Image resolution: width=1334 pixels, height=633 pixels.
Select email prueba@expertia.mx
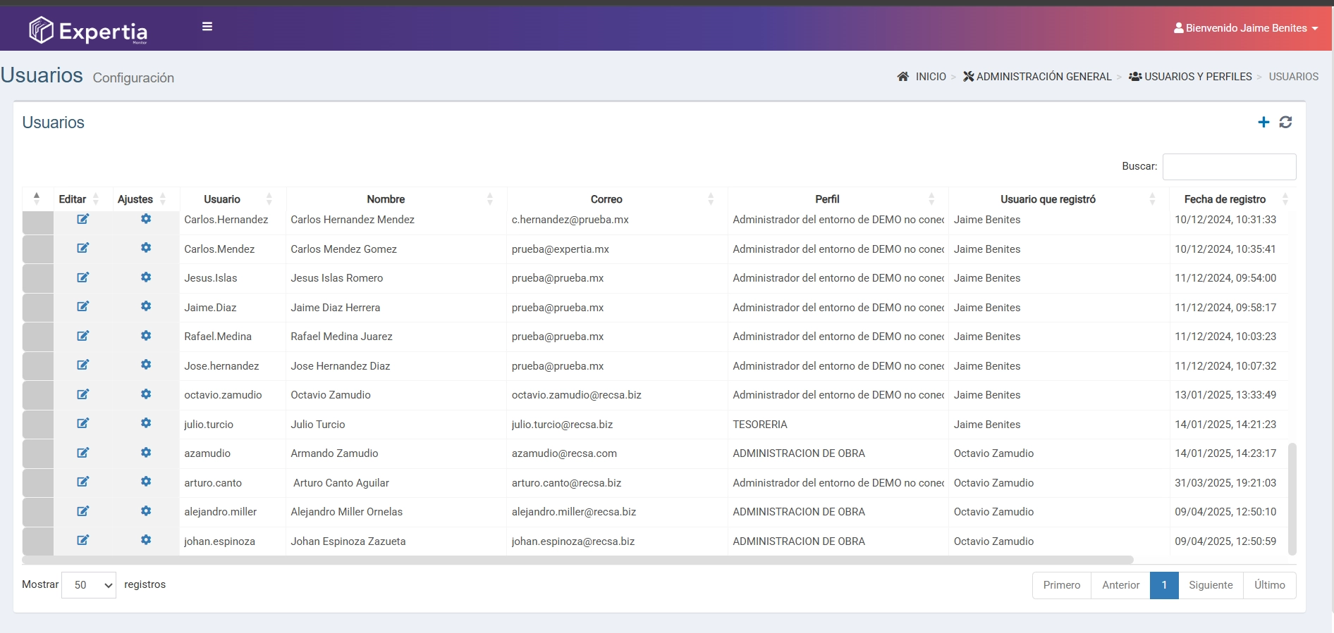pos(561,249)
